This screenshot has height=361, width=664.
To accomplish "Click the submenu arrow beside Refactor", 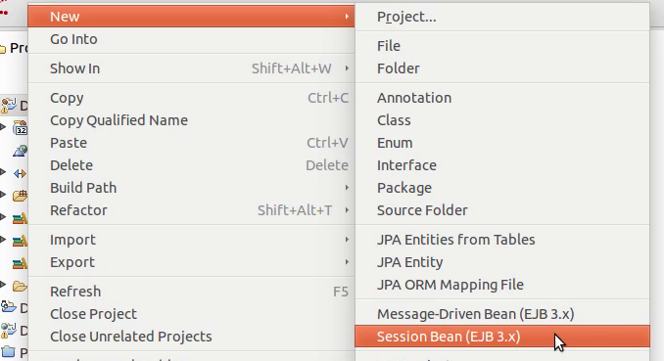I will [x=347, y=210].
